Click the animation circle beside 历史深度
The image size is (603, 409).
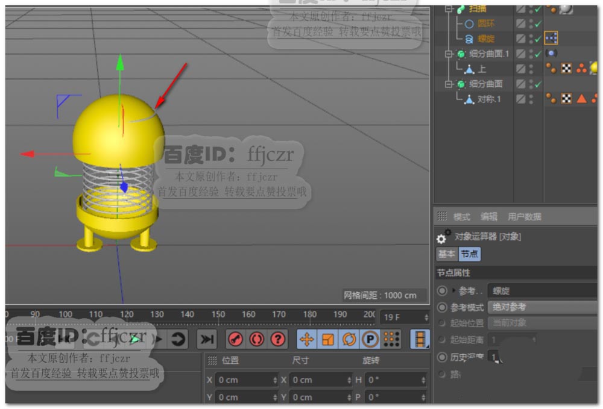click(442, 357)
